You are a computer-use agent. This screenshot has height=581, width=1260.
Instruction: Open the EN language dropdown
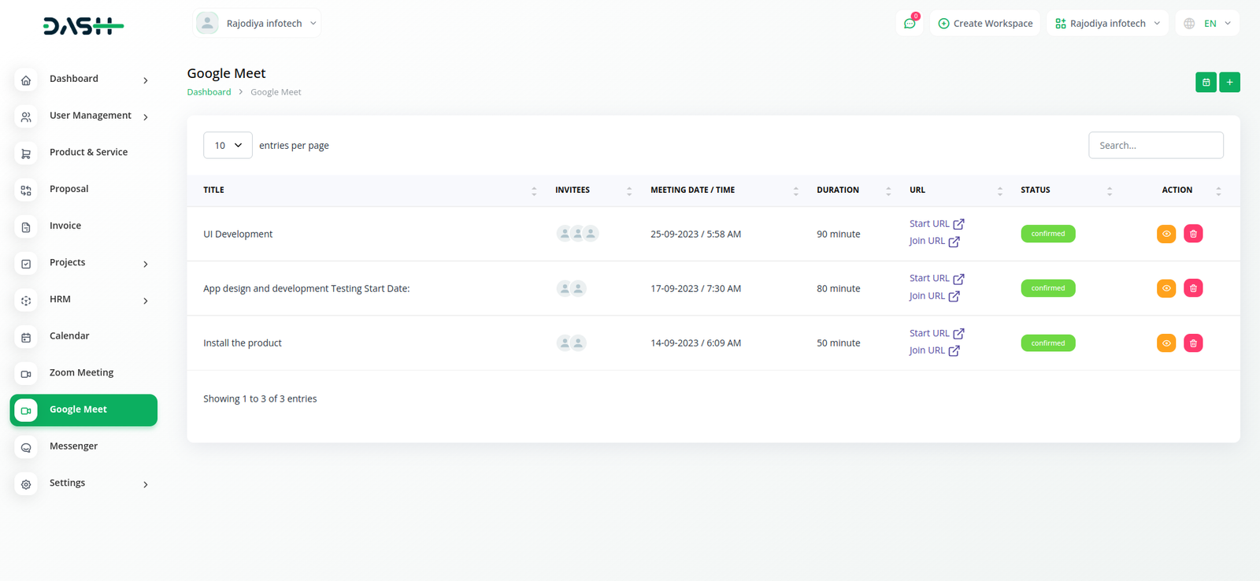1208,24
